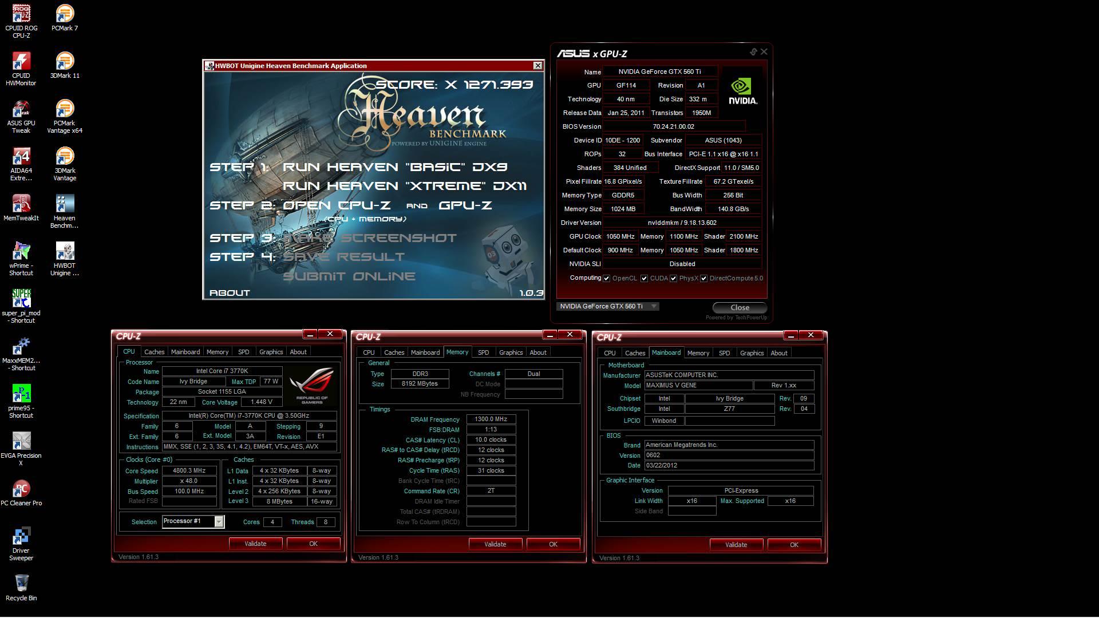
Task: Open Graphics tab in memory CPU-Z window
Action: tap(511, 352)
